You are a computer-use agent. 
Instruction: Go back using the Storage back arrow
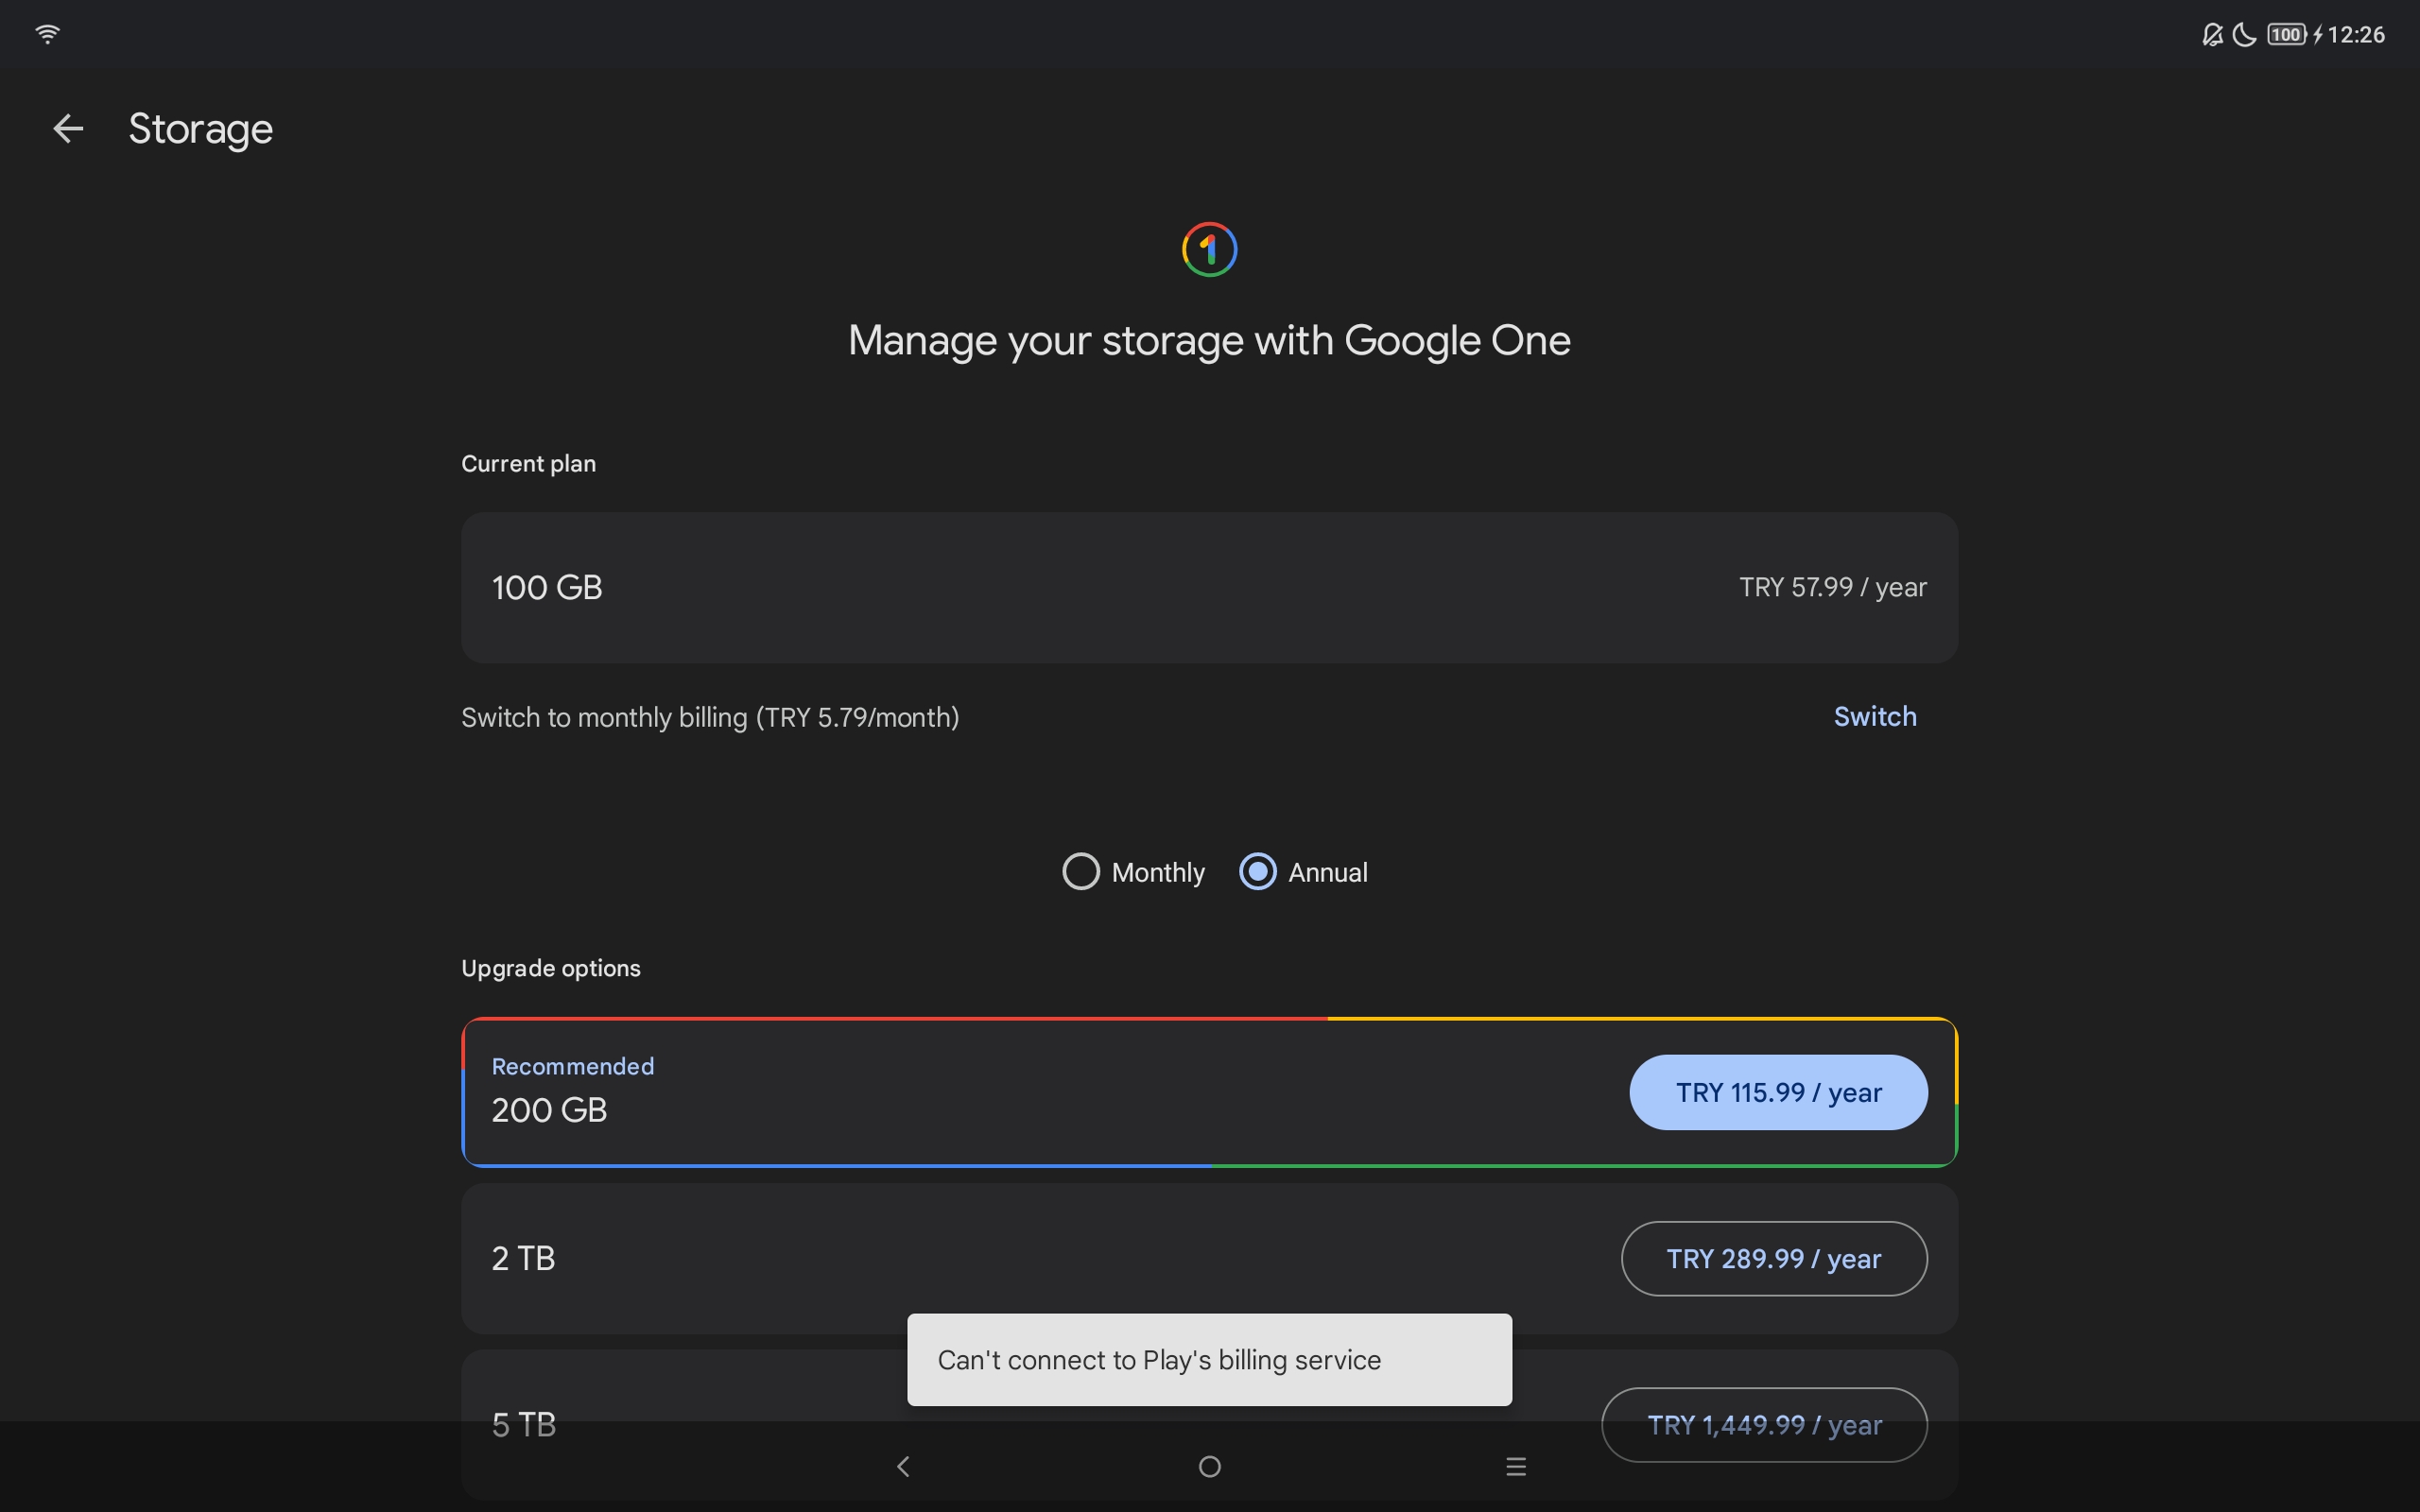(x=68, y=128)
